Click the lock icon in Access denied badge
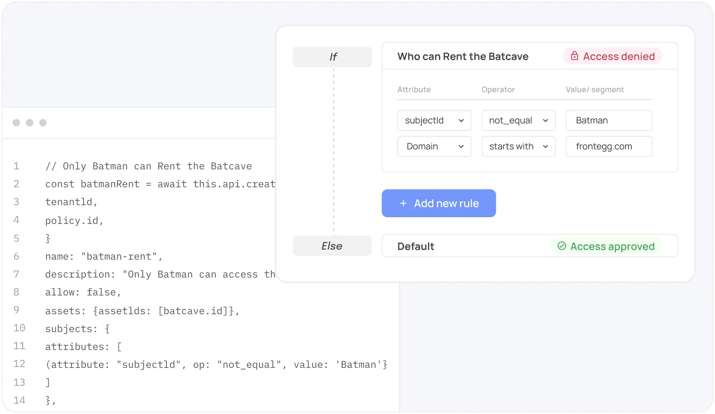This screenshot has height=414, width=715. point(574,56)
